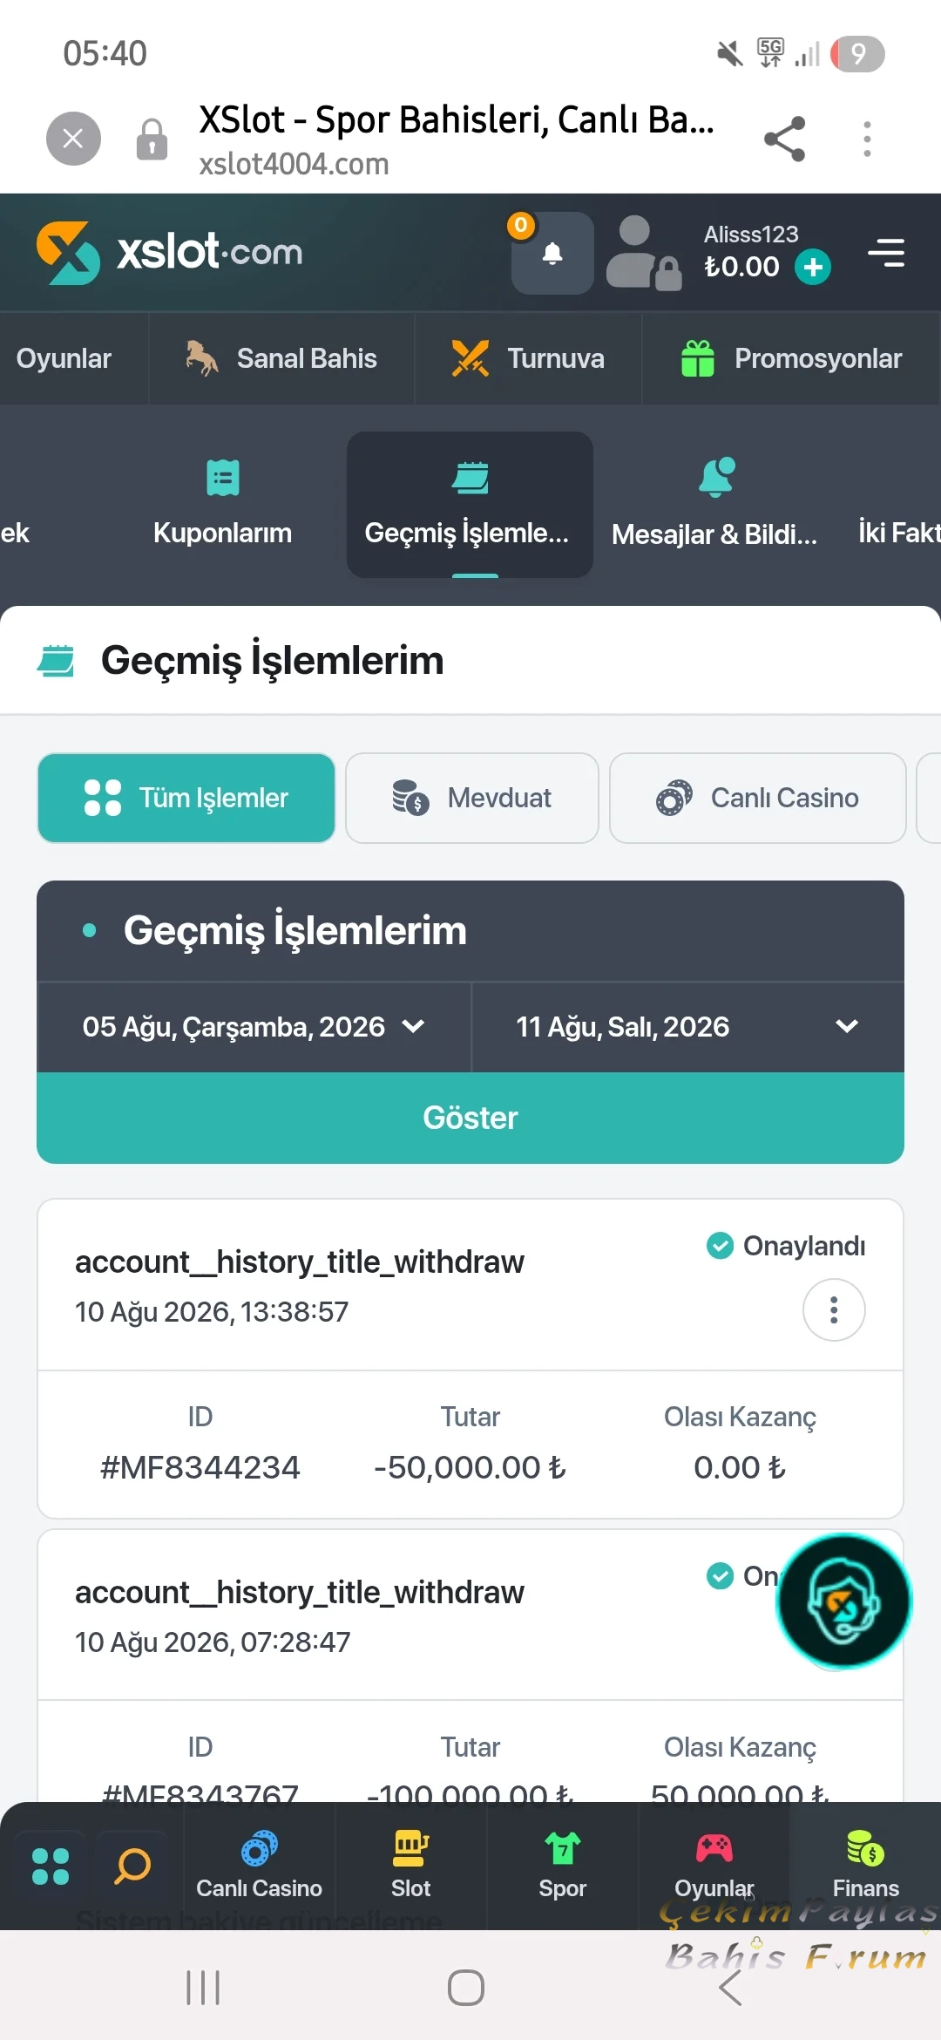The height and width of the screenshot is (2040, 941).
Task: Expand the start date 05 Ağu dropdown
Action: [x=254, y=1027]
